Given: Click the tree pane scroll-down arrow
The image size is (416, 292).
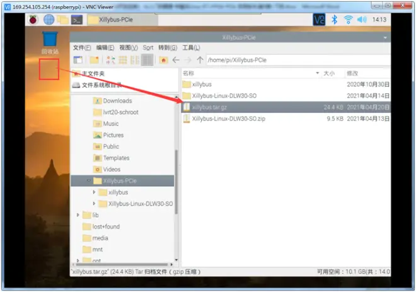Looking at the screenshot, I should click(x=176, y=260).
